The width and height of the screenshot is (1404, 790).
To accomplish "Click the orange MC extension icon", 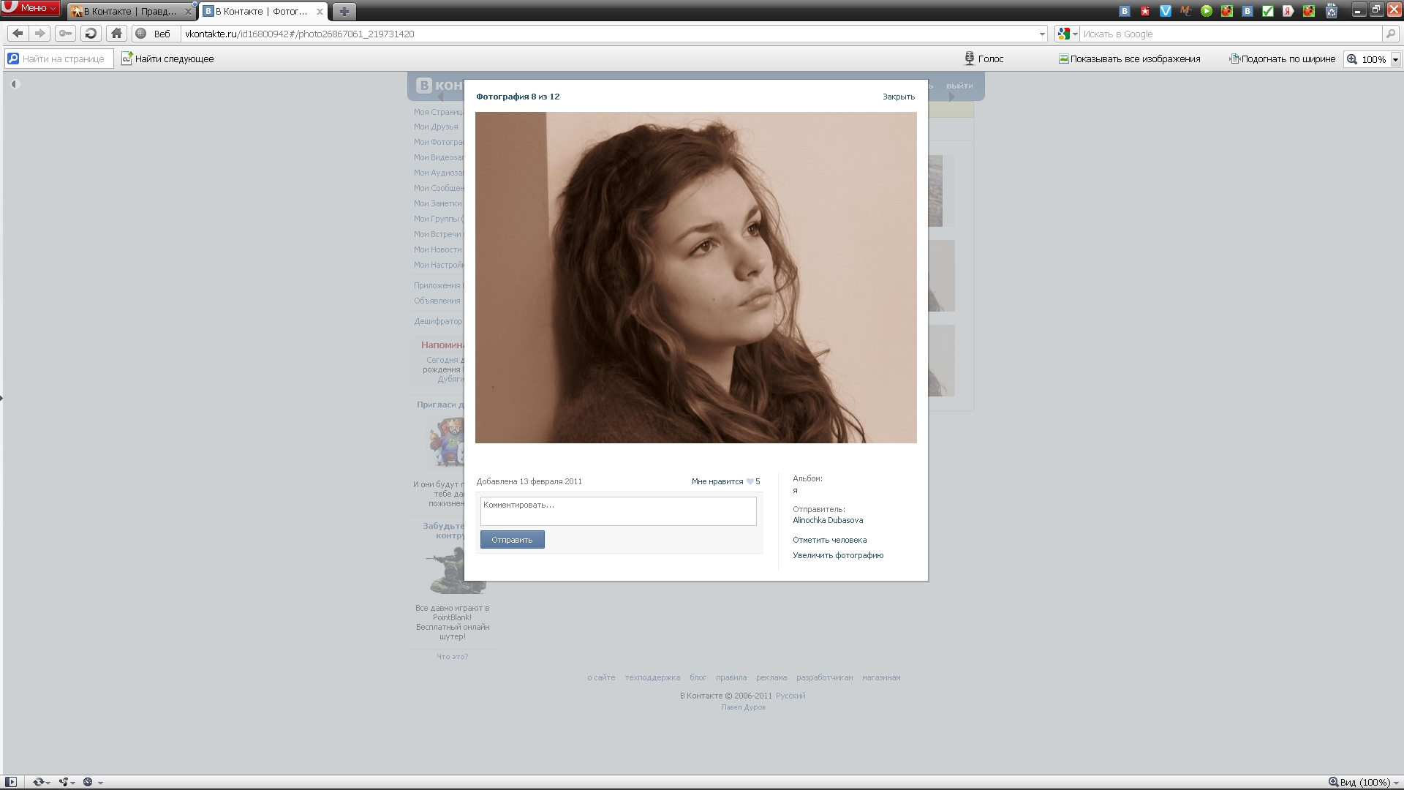I will click(x=1186, y=11).
